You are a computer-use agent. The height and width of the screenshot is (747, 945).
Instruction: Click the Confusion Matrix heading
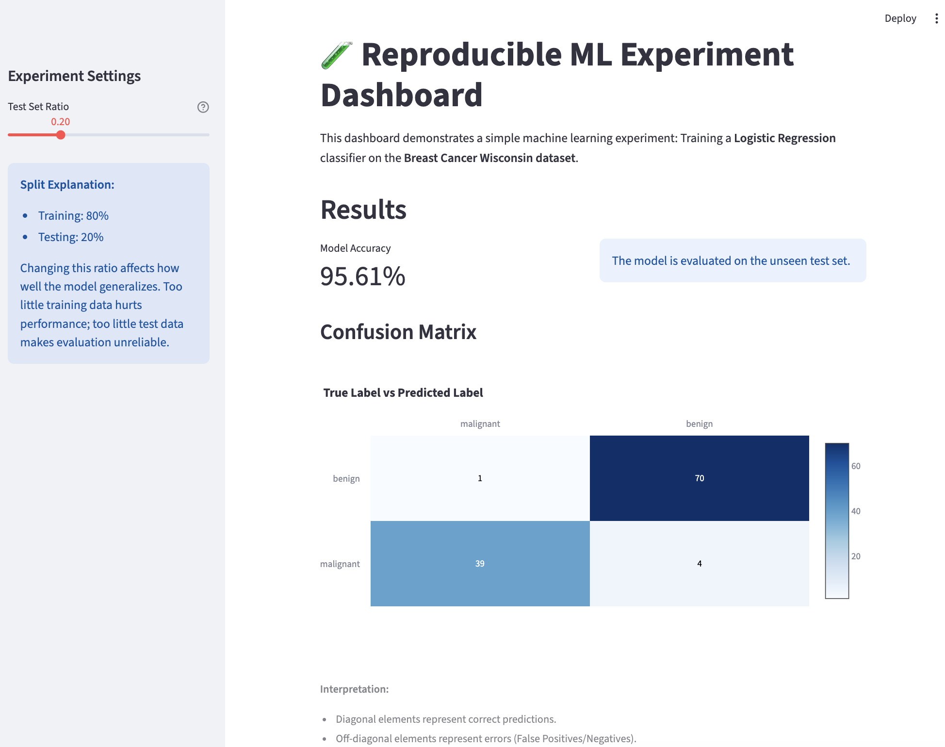click(x=398, y=332)
